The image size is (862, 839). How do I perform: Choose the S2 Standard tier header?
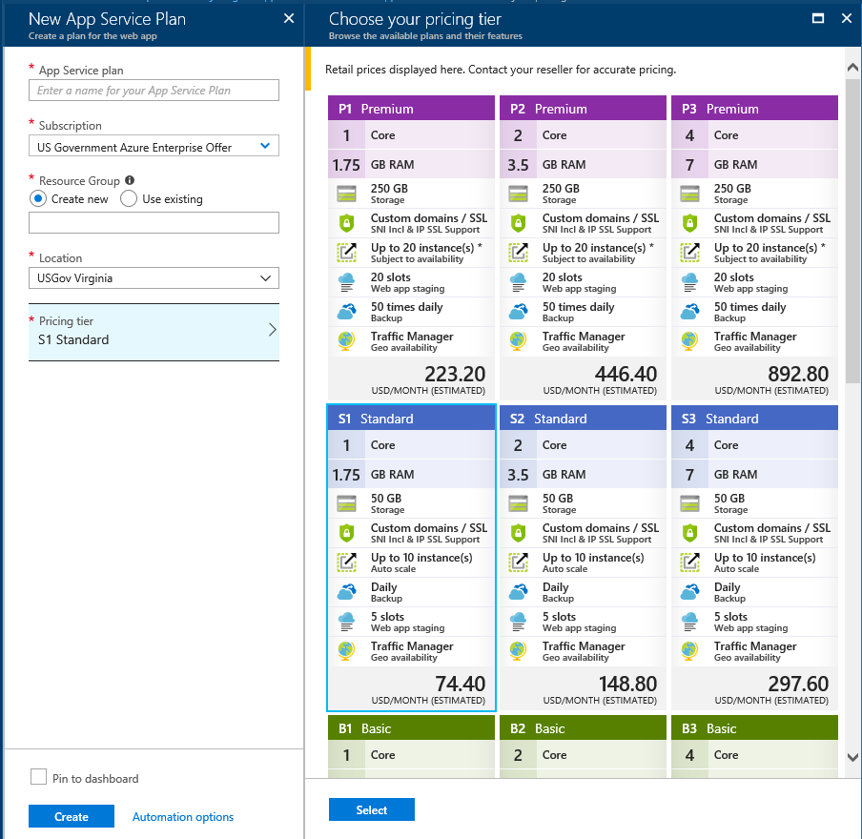click(x=583, y=419)
